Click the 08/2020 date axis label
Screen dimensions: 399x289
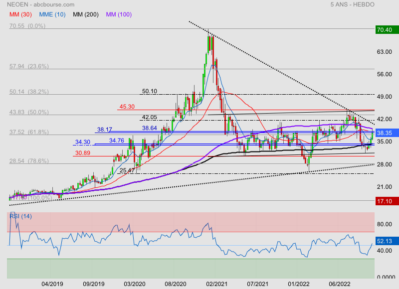coord(176,284)
